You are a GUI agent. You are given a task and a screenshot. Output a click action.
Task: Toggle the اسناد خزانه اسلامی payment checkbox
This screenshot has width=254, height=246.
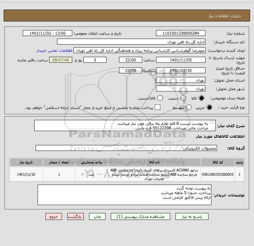(x=157, y=107)
